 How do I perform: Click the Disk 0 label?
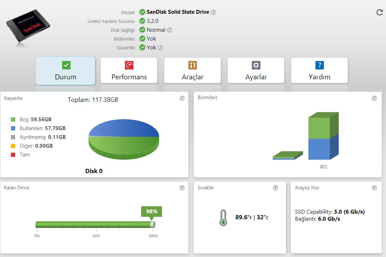click(94, 171)
